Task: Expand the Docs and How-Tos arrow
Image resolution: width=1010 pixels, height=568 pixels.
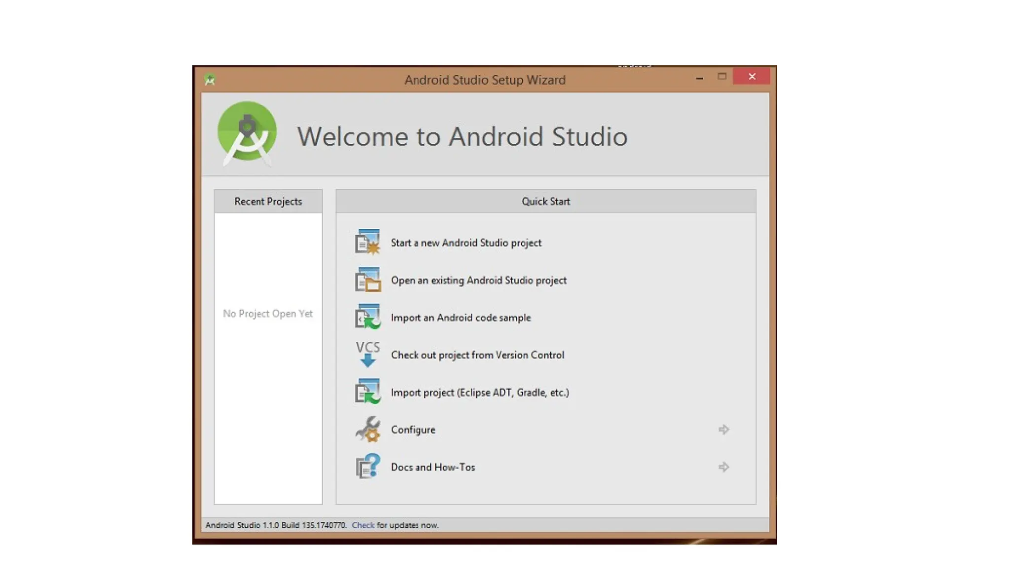Action: coord(723,467)
